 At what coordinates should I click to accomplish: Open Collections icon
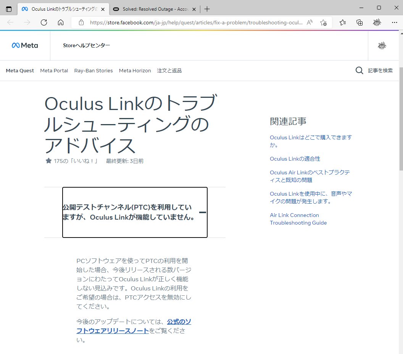[x=359, y=22]
